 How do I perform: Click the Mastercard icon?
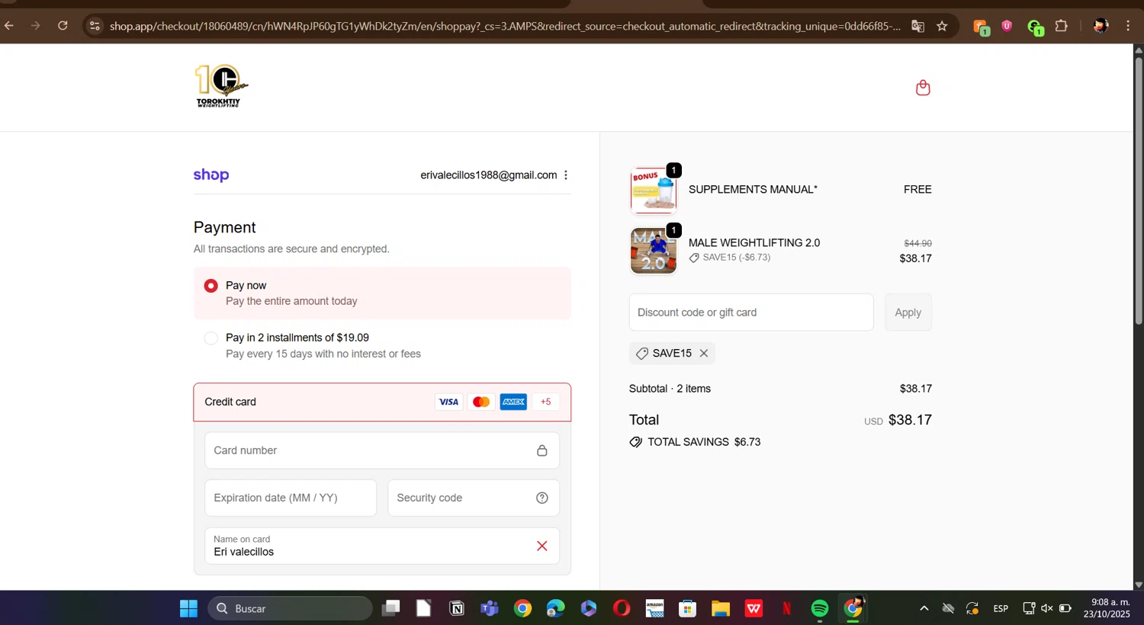coord(481,402)
